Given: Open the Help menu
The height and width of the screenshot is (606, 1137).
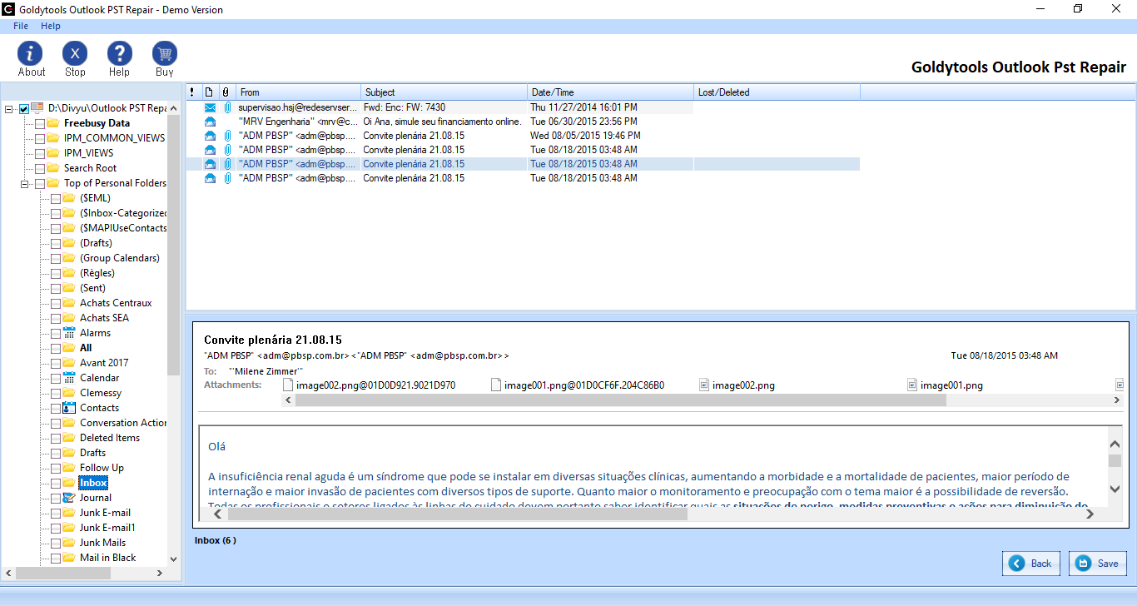Looking at the screenshot, I should click(x=51, y=26).
